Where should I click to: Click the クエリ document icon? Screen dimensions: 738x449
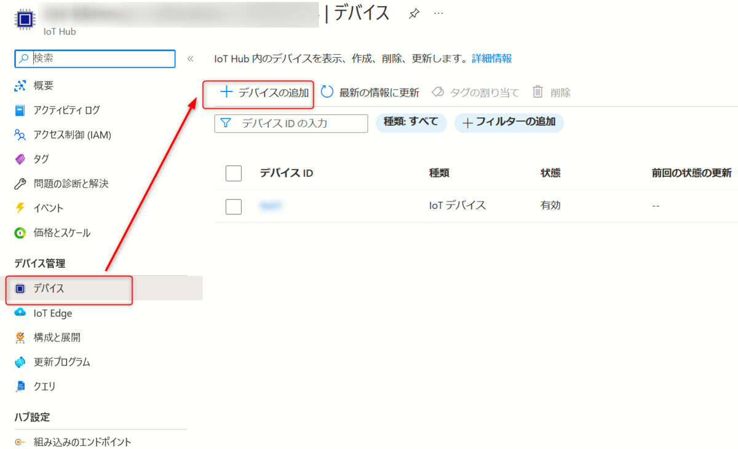(x=21, y=386)
